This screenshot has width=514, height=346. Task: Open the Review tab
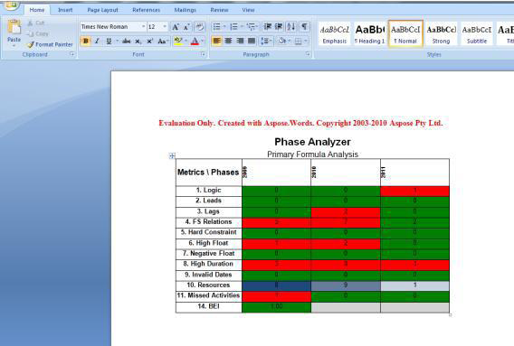[219, 10]
